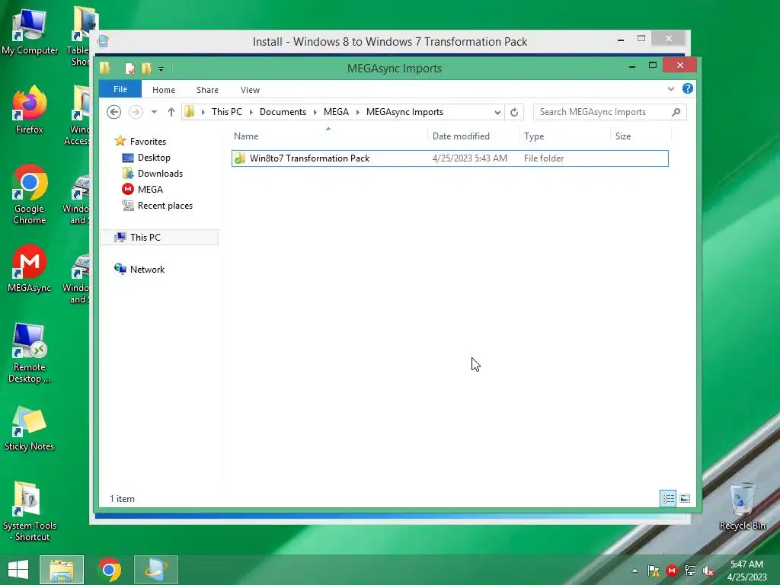Screen dimensions: 780x585
Task: Open Sticky Notes shortcut
Action: [x=30, y=428]
